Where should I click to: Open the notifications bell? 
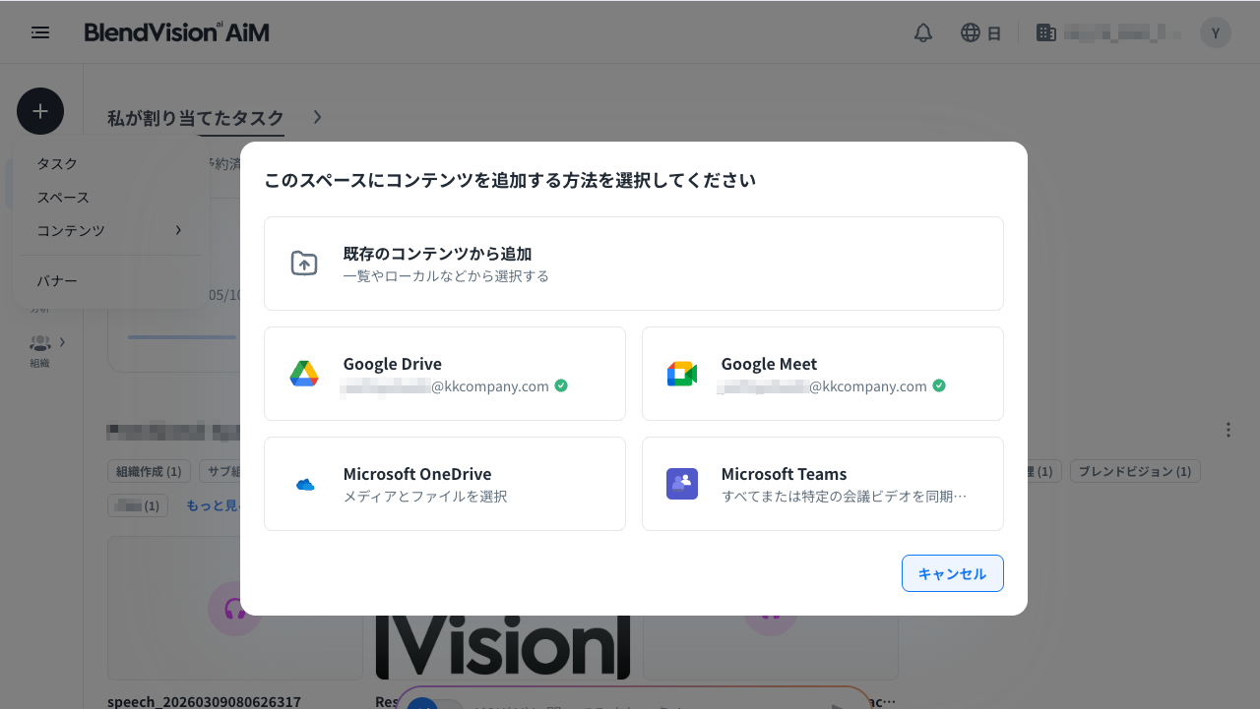[x=923, y=32]
